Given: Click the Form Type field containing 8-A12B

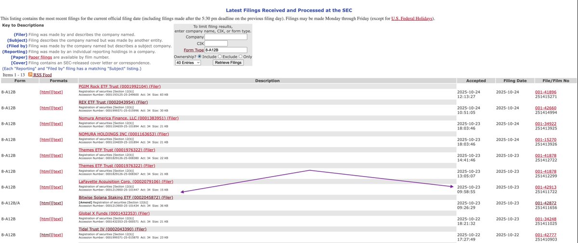Looking at the screenshot, I should pyautogui.click(x=226, y=50).
